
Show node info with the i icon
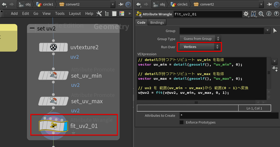[x=269, y=14]
